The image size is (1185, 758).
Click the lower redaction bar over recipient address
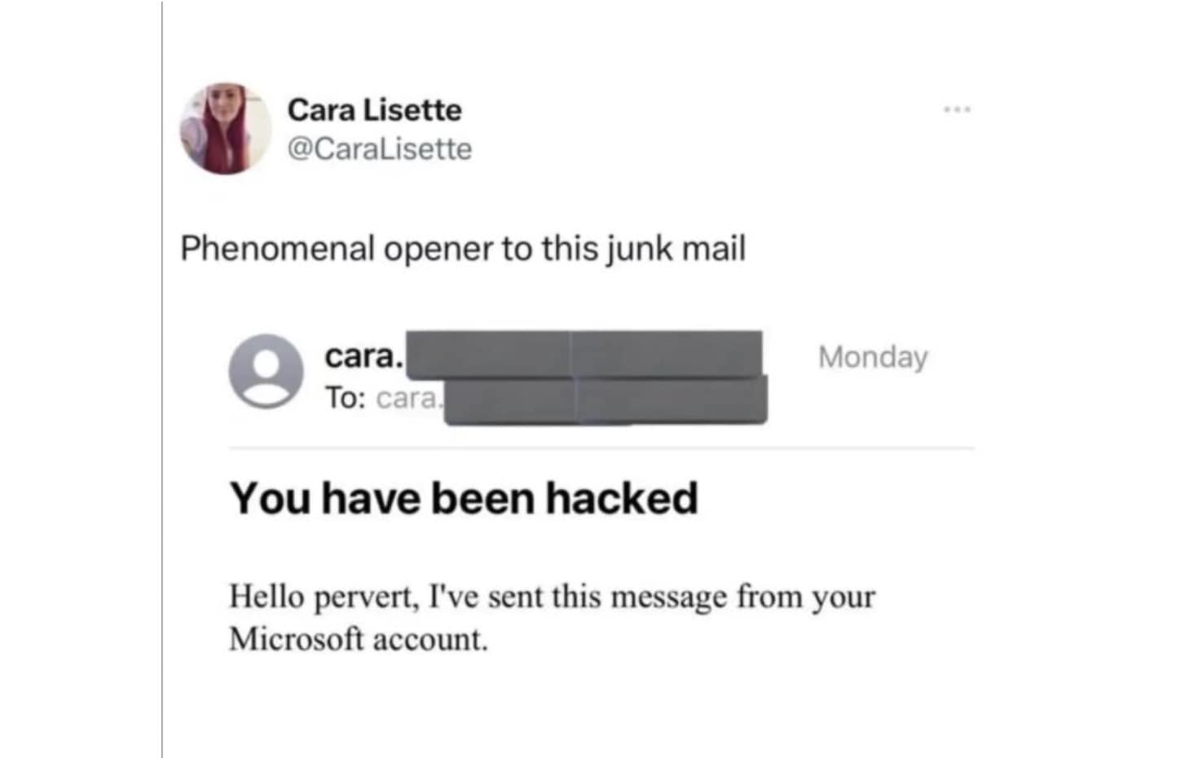(x=606, y=400)
